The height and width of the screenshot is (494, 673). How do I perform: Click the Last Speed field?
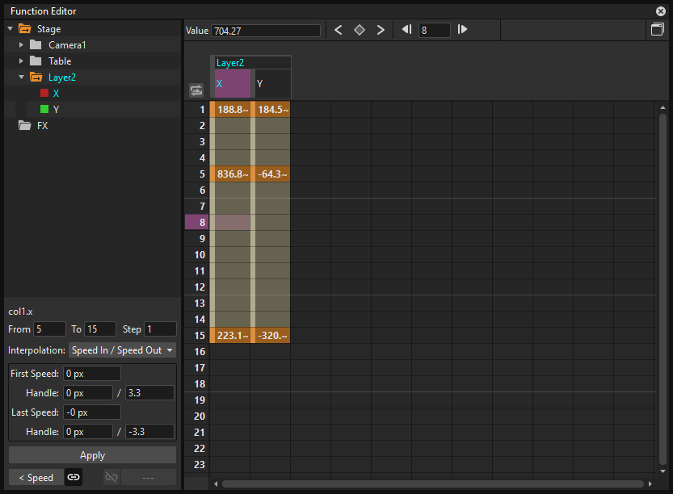pos(92,412)
